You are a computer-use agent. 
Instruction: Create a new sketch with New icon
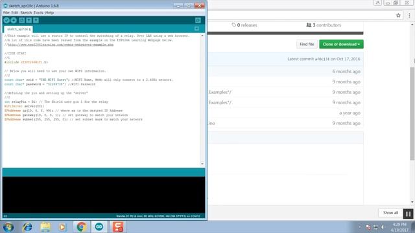click(x=22, y=20)
